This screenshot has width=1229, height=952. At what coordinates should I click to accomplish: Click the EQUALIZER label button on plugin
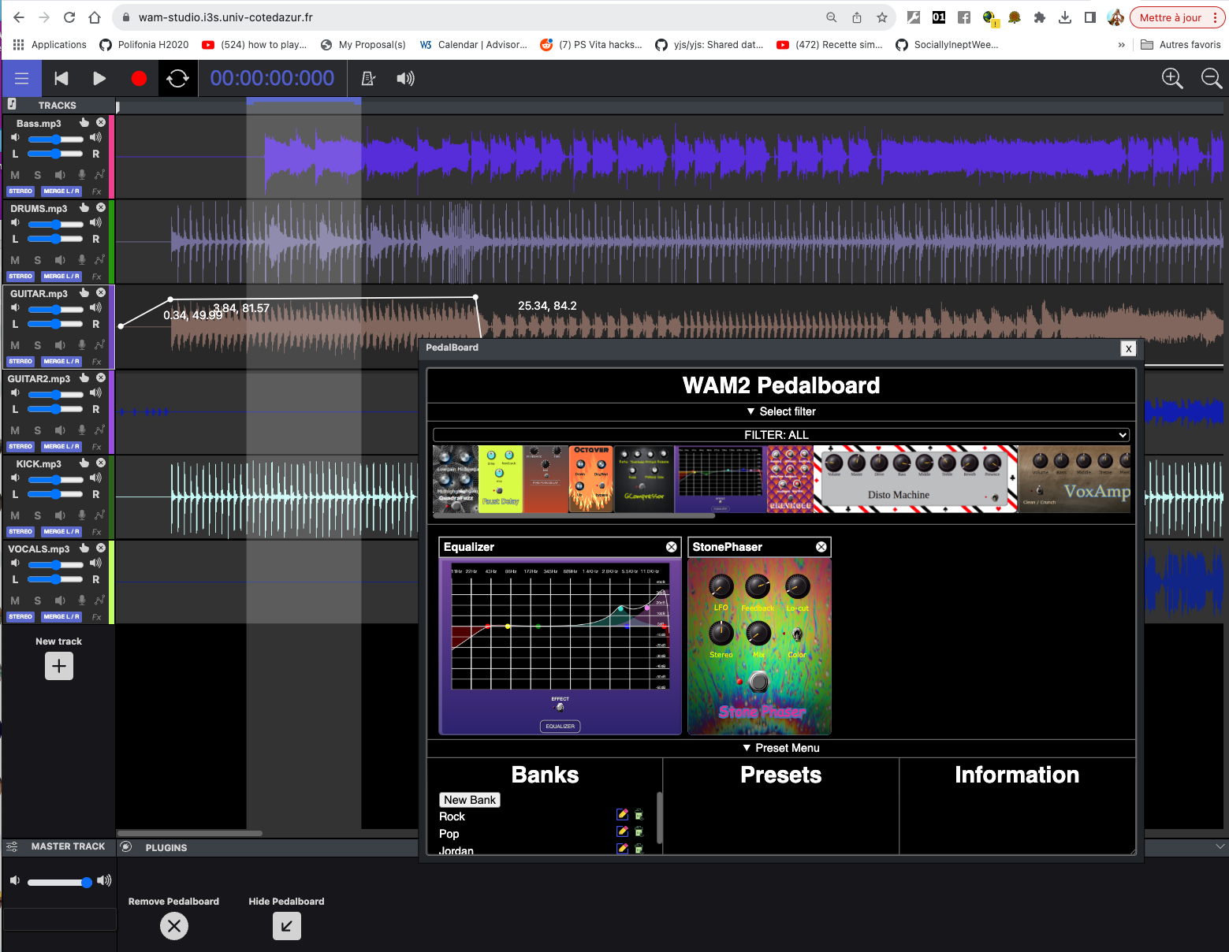(560, 726)
